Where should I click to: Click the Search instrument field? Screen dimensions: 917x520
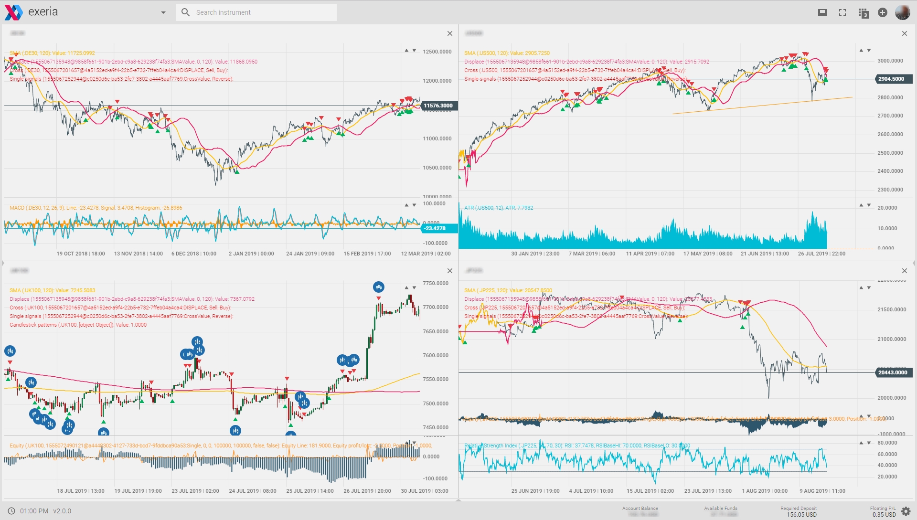pyautogui.click(x=263, y=12)
